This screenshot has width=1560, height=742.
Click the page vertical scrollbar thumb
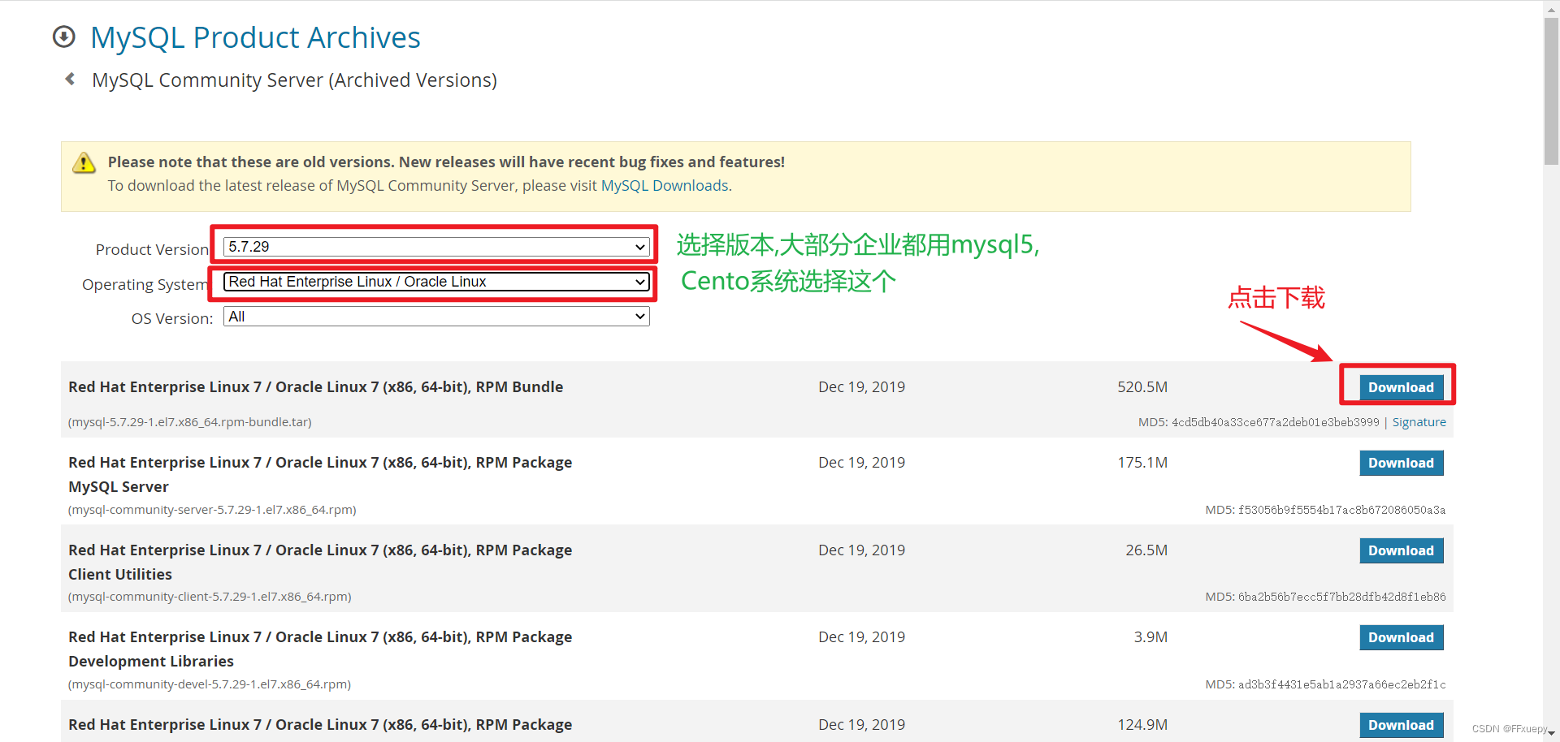pyautogui.click(x=1551, y=89)
